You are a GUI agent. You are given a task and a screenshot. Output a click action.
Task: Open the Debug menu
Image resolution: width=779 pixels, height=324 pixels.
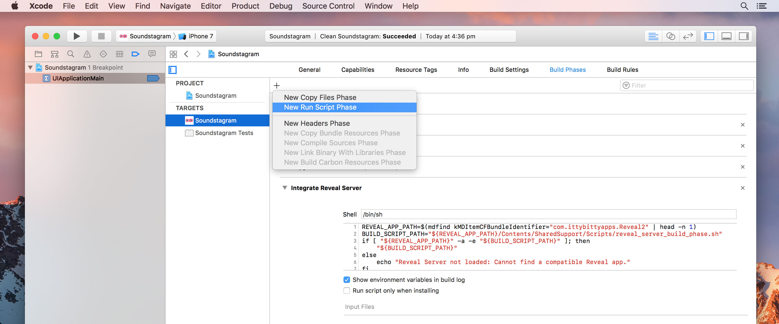[x=281, y=6]
